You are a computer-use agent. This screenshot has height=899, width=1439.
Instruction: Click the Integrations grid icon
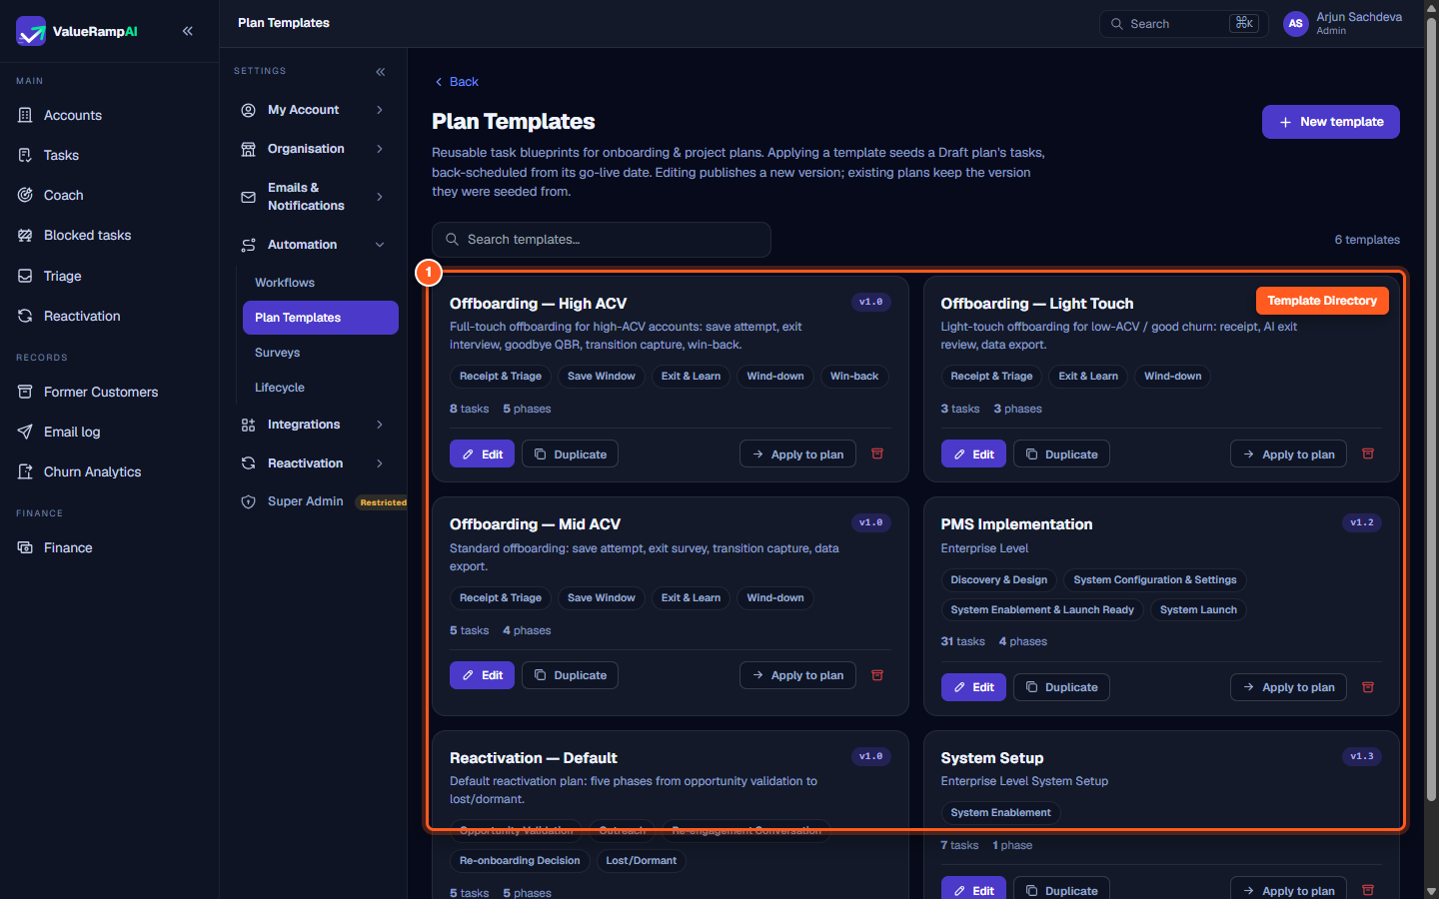click(249, 425)
